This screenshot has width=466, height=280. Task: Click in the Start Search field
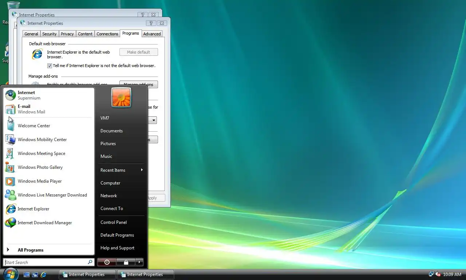pyautogui.click(x=46, y=262)
